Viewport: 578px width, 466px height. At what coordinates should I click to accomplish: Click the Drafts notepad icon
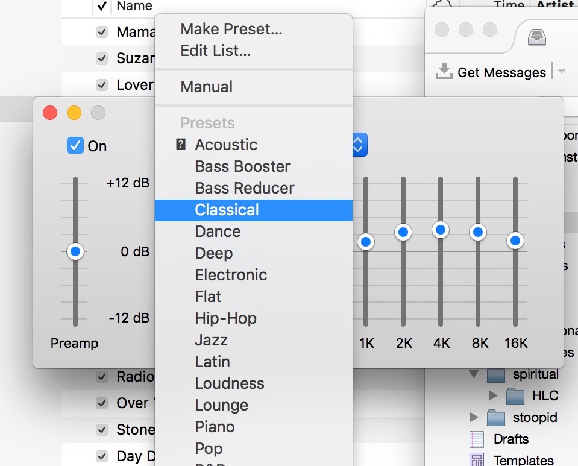[x=477, y=439]
